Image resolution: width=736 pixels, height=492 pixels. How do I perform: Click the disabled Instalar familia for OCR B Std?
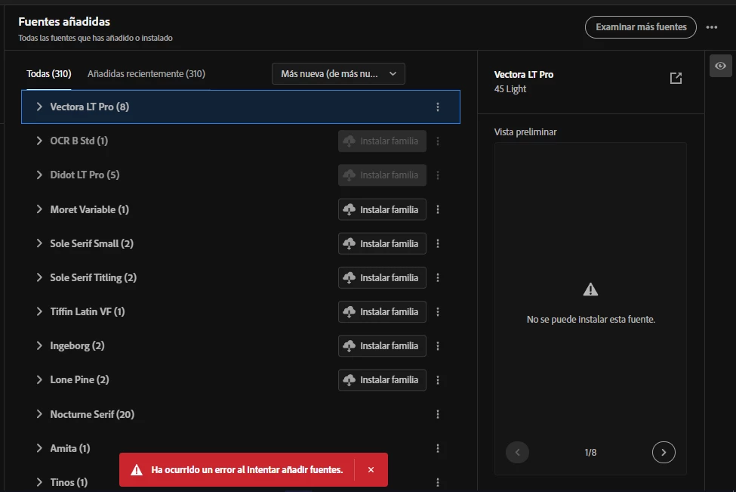click(382, 141)
